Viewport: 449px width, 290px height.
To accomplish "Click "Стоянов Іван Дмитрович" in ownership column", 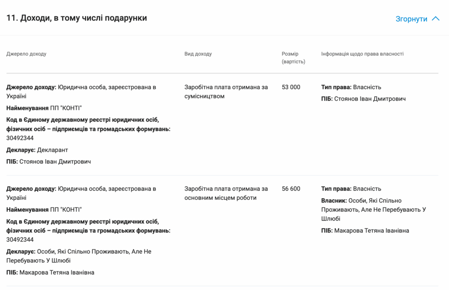I will pyautogui.click(x=370, y=99).
